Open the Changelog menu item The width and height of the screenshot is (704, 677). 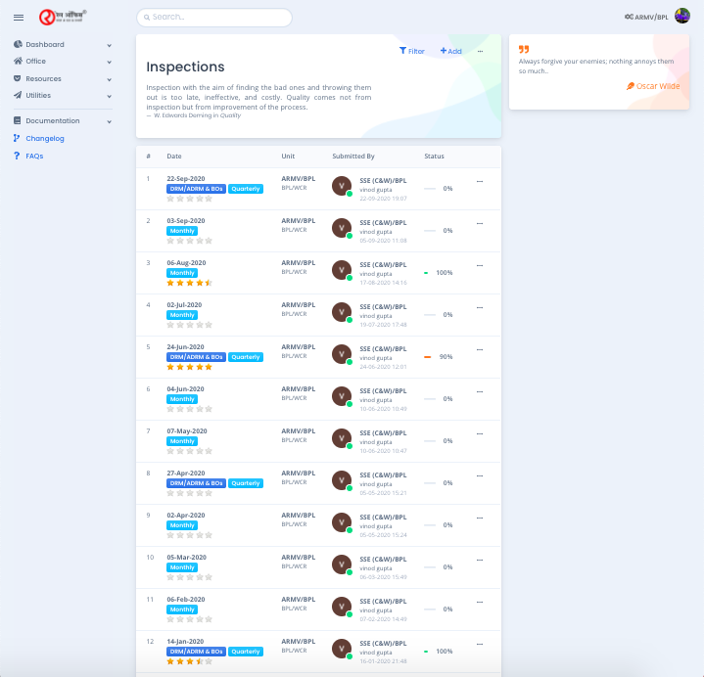[45, 138]
